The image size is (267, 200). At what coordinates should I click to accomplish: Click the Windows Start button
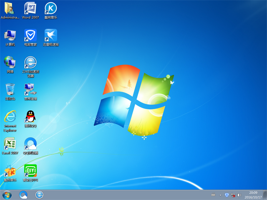[x=7, y=195]
